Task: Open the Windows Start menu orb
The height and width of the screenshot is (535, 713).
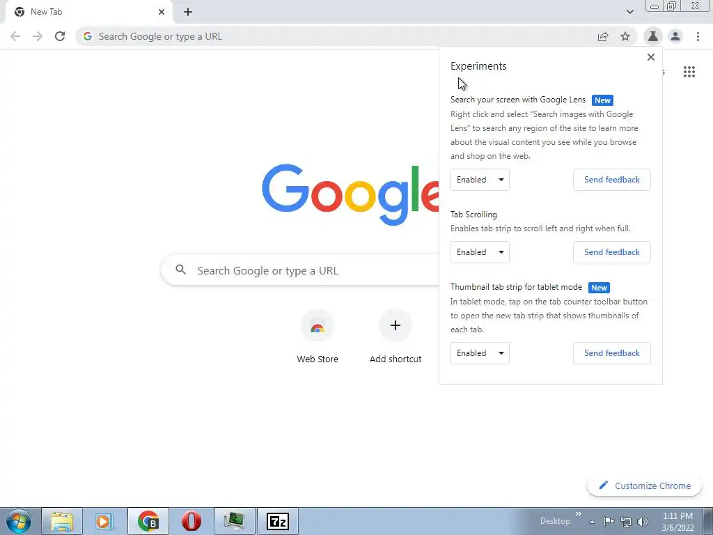Action: pos(19,521)
